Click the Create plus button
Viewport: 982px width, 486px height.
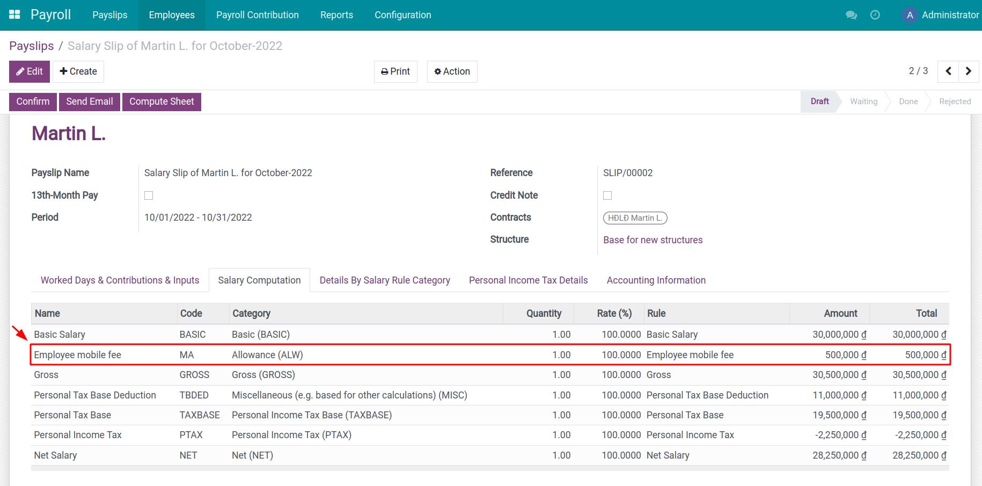[78, 71]
